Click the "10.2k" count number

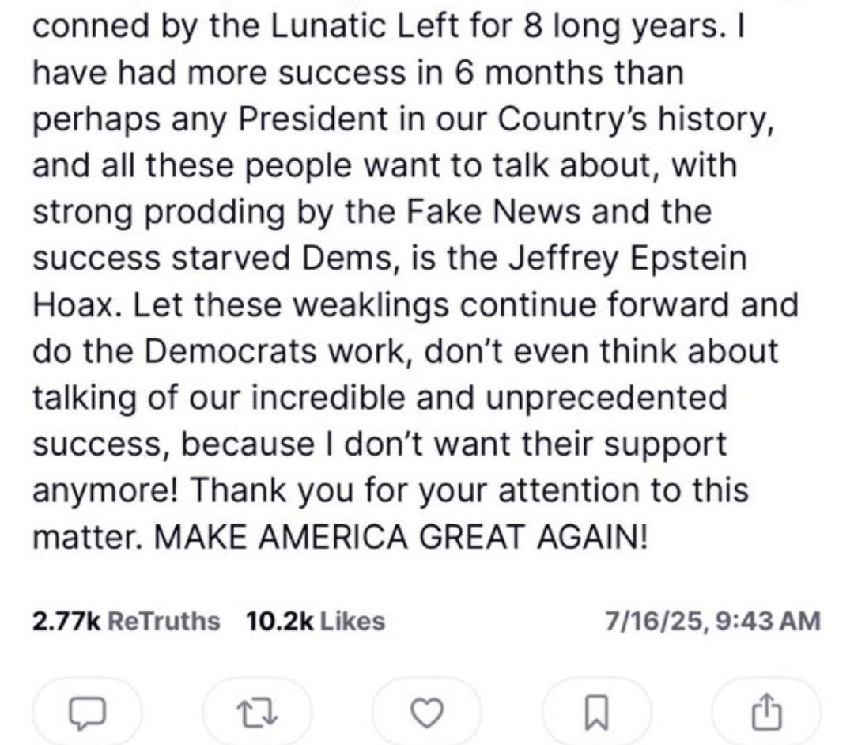pos(281,621)
